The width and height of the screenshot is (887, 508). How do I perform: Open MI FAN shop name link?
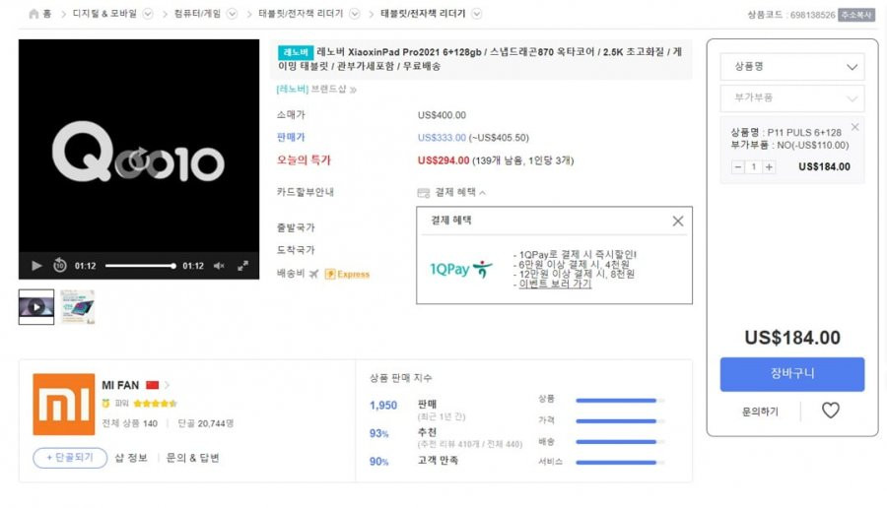(x=120, y=385)
